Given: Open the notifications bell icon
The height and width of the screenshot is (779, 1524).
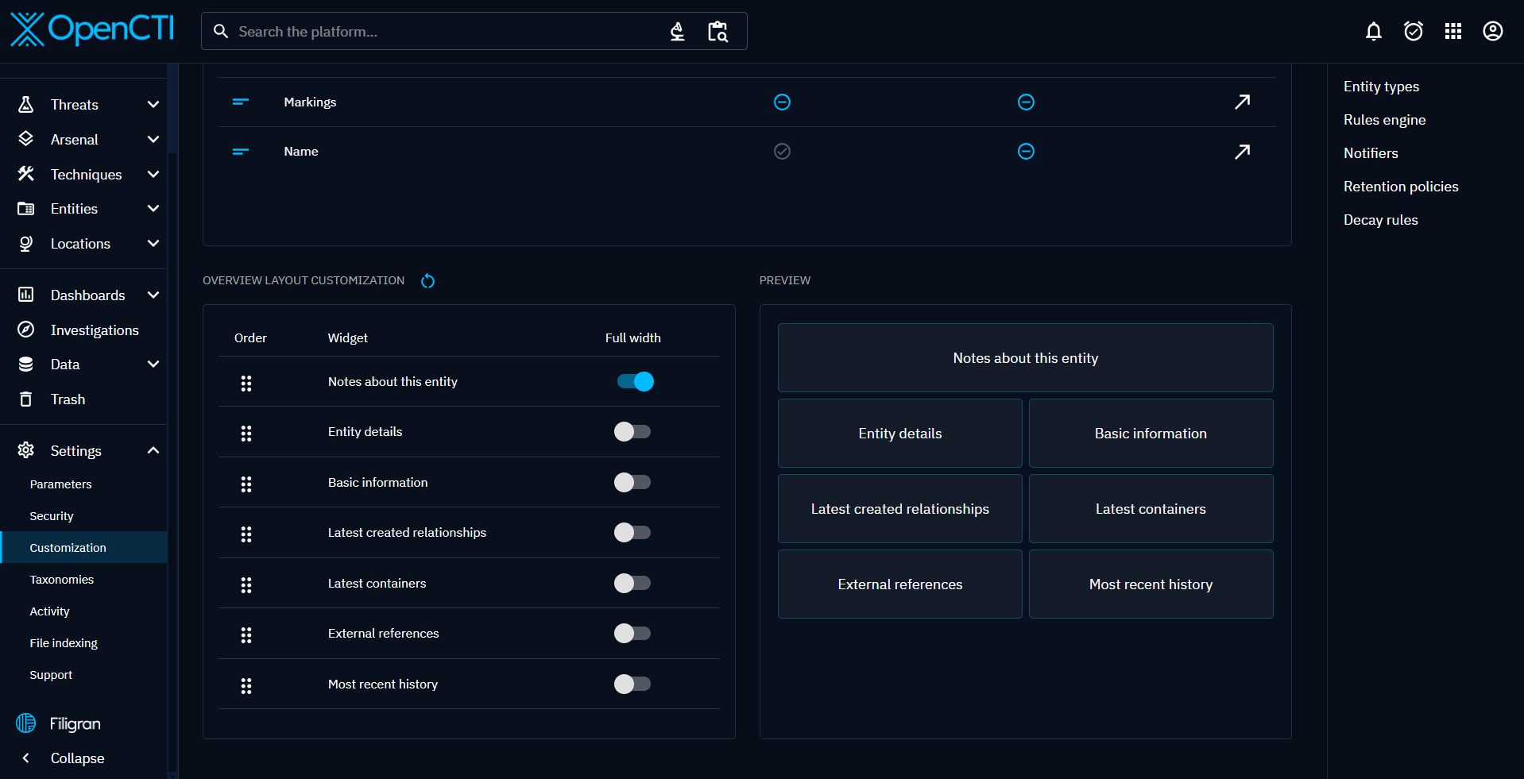Looking at the screenshot, I should click(x=1373, y=31).
